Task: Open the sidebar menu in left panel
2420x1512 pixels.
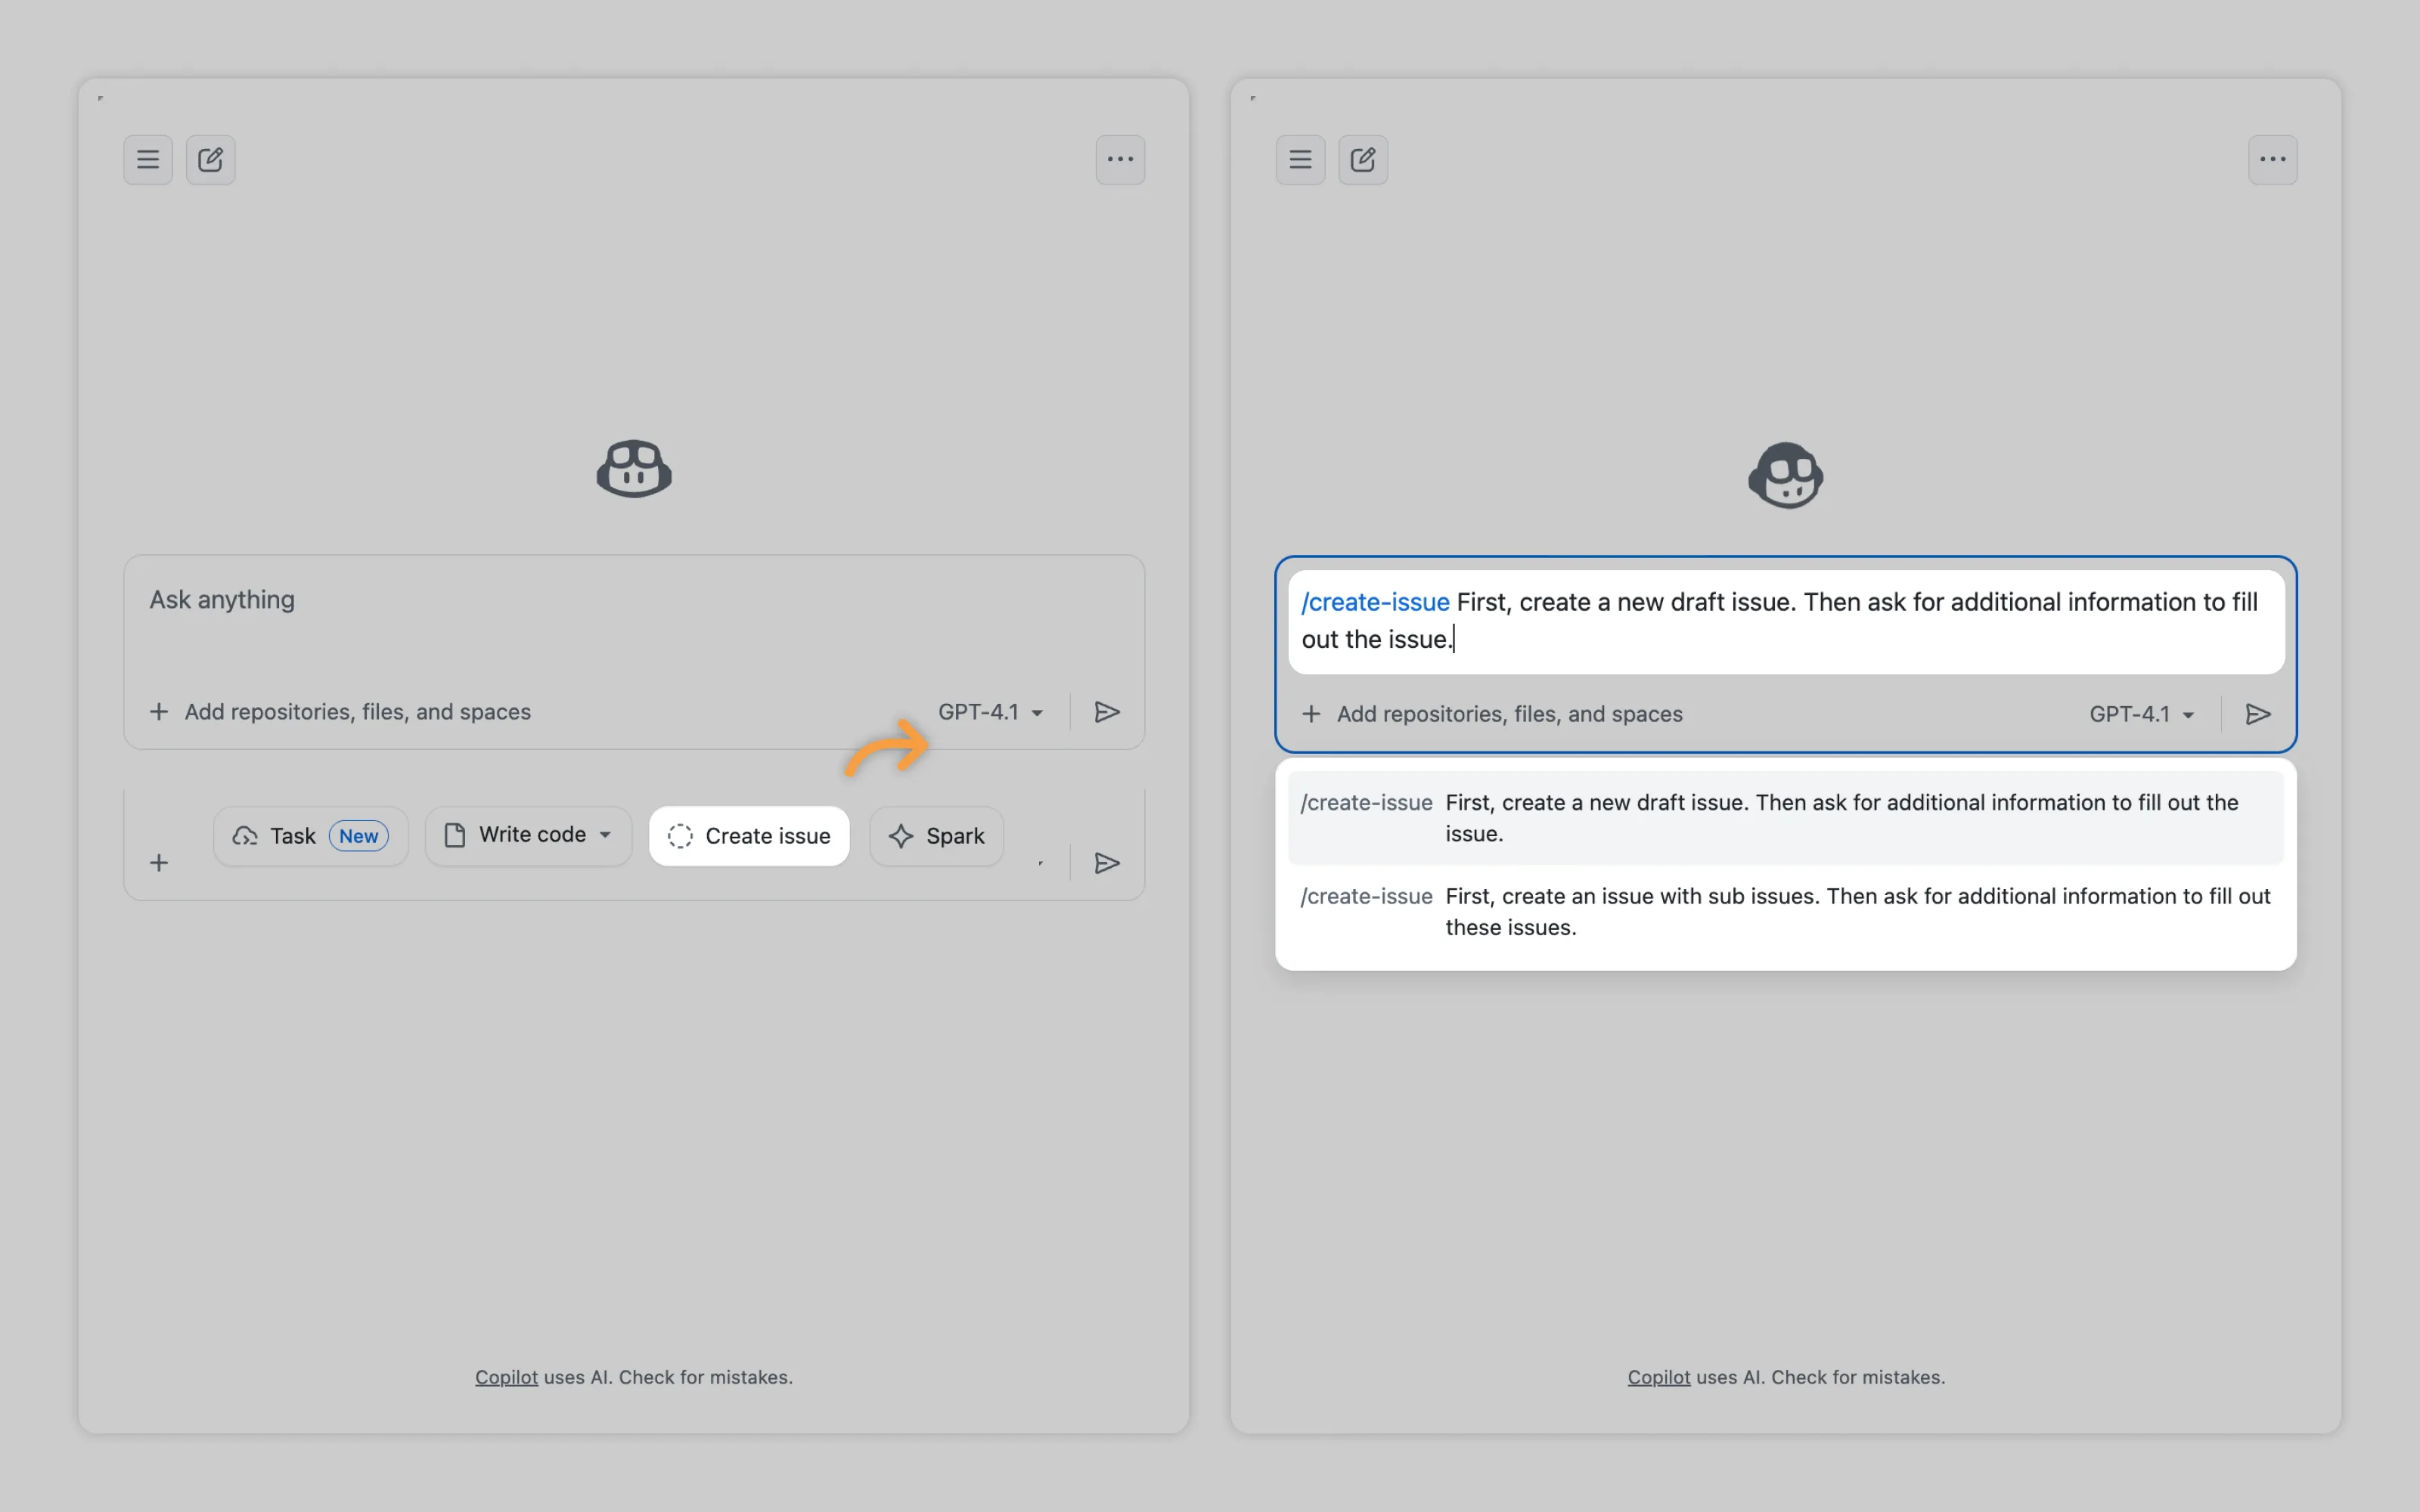Action: [148, 160]
